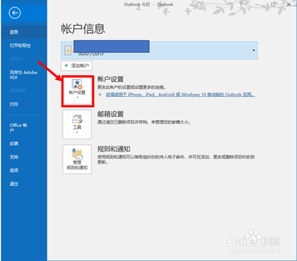The width and height of the screenshot is (297, 261).
Task: Click the help question mark icon
Action: [x=241, y=5]
